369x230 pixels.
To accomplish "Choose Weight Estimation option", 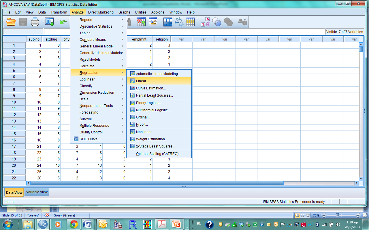I will pos(159,139).
